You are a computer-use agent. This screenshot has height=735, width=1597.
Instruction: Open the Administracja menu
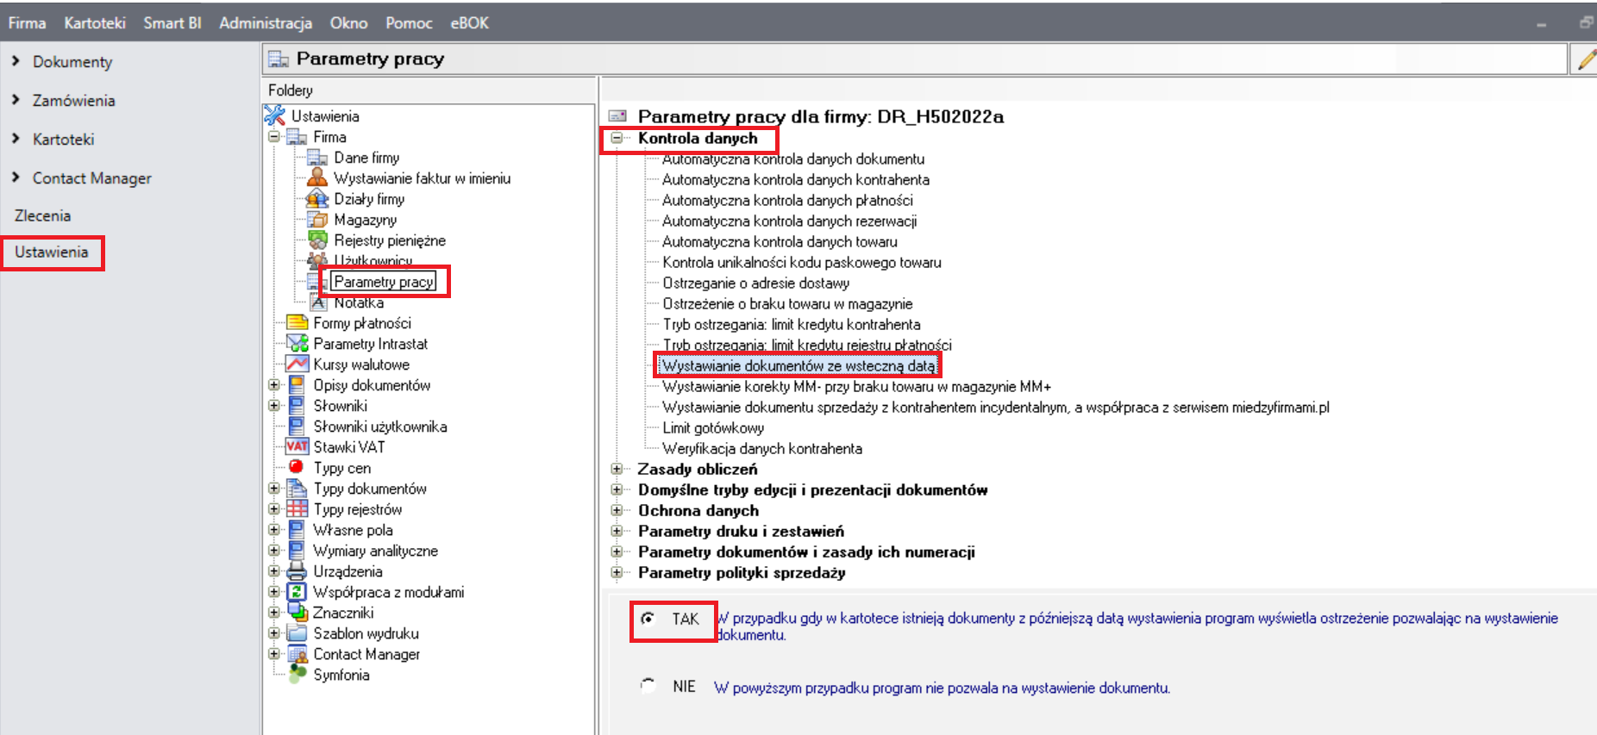click(265, 23)
